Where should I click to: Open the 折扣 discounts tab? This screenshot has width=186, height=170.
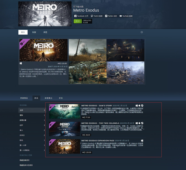pyautogui.click(x=61, y=98)
